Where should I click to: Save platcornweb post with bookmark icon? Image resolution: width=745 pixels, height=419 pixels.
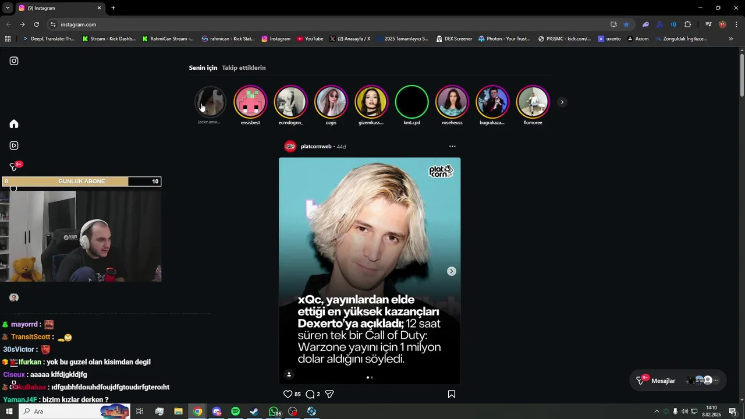(x=451, y=394)
